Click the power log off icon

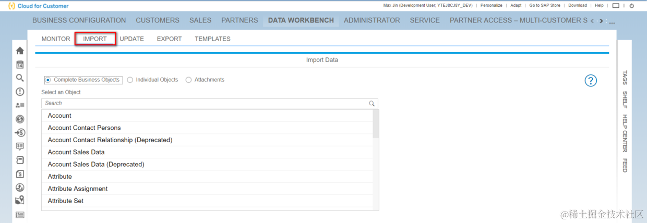pyautogui.click(x=631, y=6)
